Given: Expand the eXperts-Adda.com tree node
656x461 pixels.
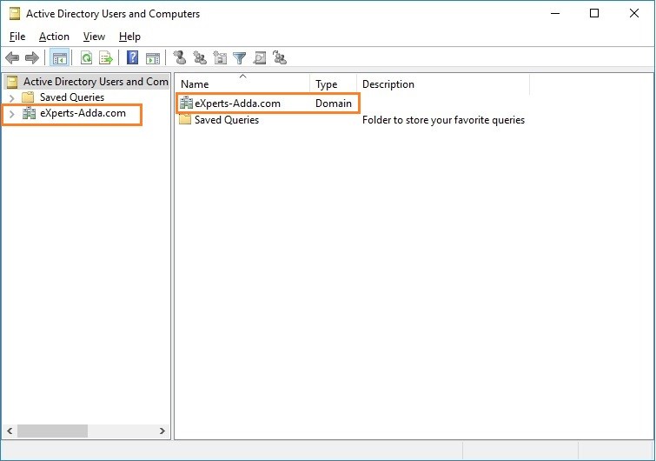Looking at the screenshot, I should pos(11,114).
